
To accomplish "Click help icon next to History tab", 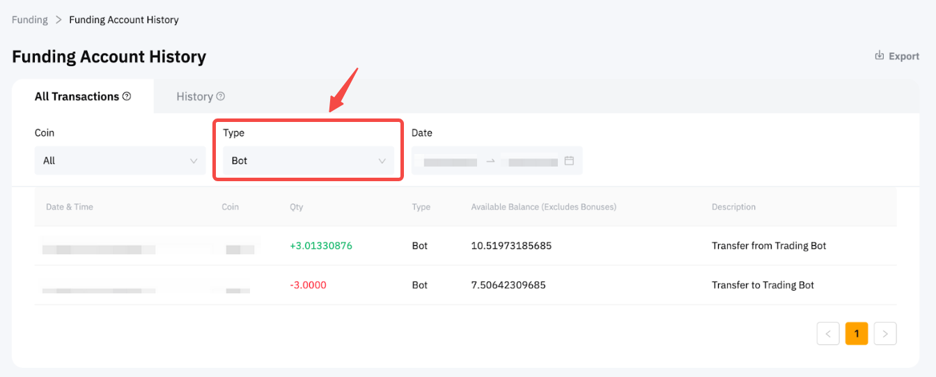I will [x=221, y=96].
